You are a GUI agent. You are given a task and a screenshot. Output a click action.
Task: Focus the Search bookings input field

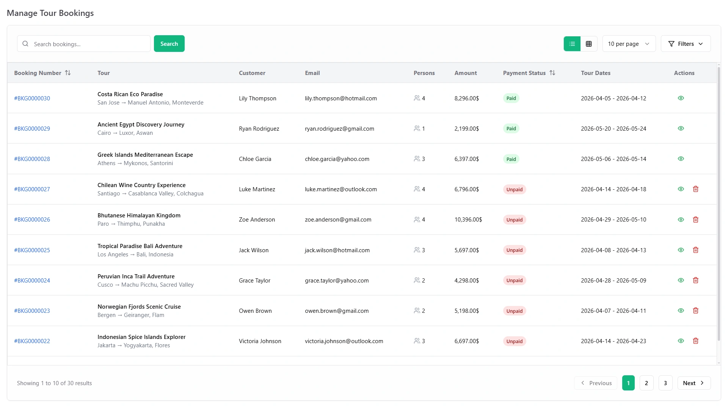[x=84, y=44]
